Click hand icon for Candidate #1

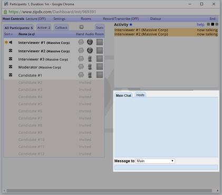point(81,75)
